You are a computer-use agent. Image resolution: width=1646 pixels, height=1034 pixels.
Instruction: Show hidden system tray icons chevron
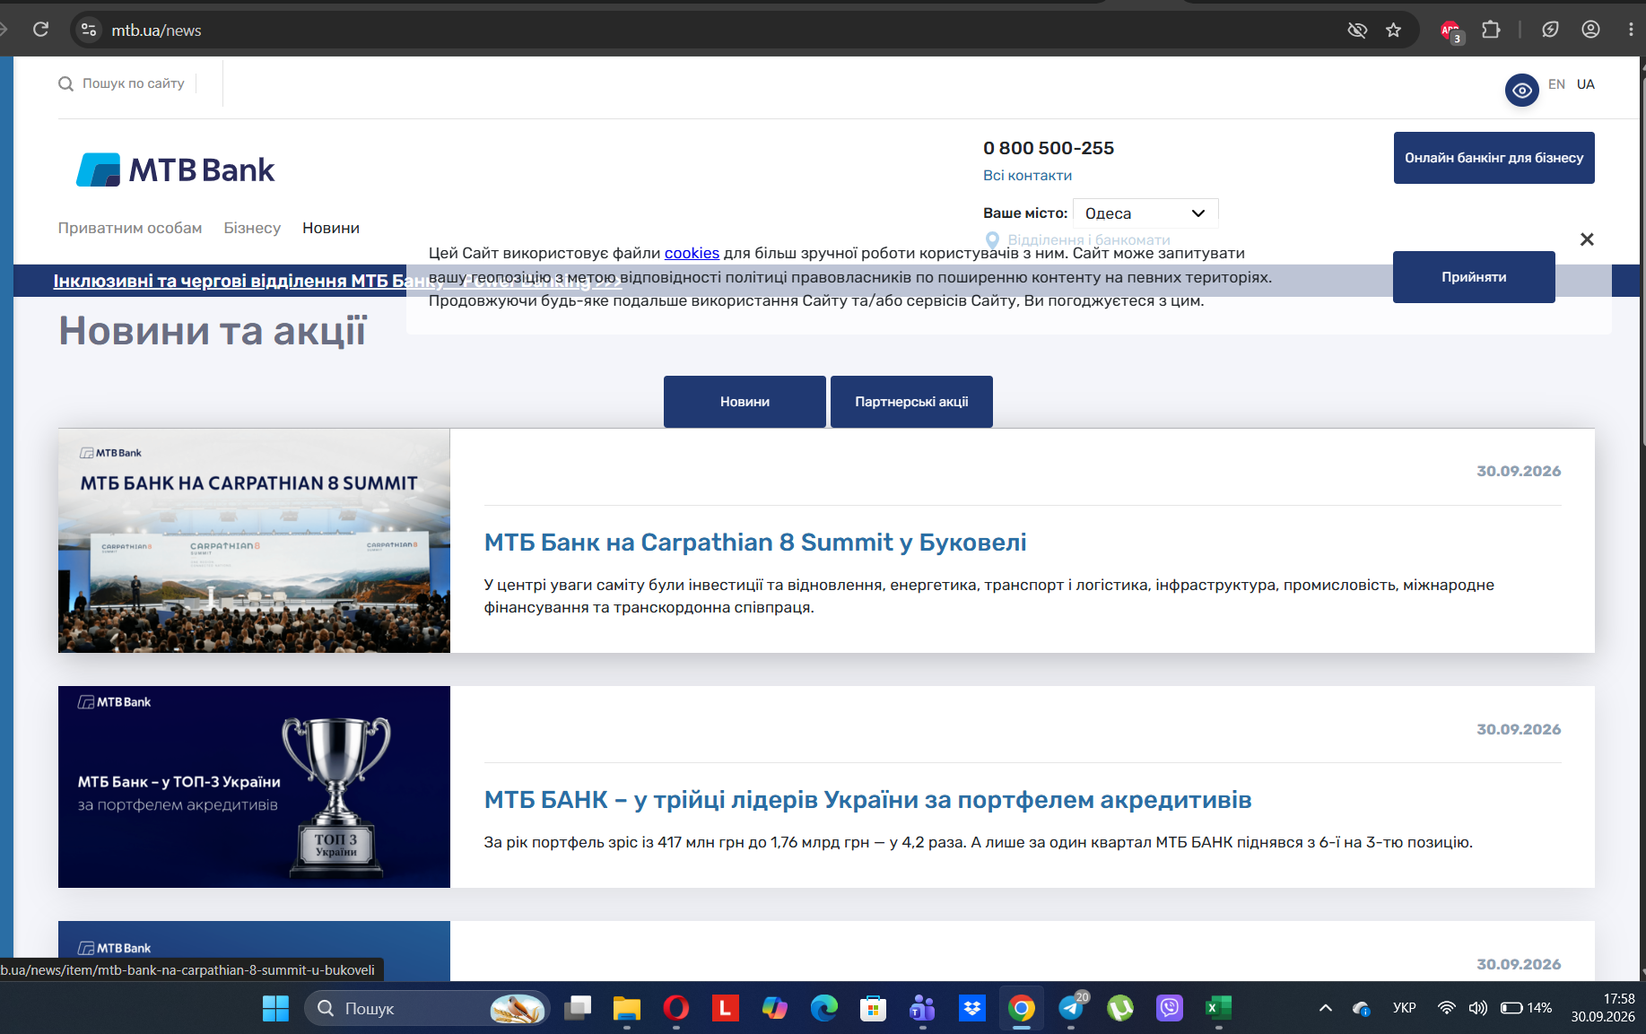[x=1326, y=1008]
